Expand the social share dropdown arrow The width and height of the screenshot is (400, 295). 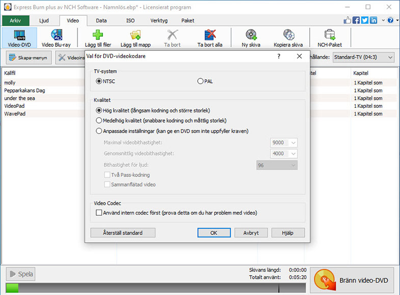(383, 20)
